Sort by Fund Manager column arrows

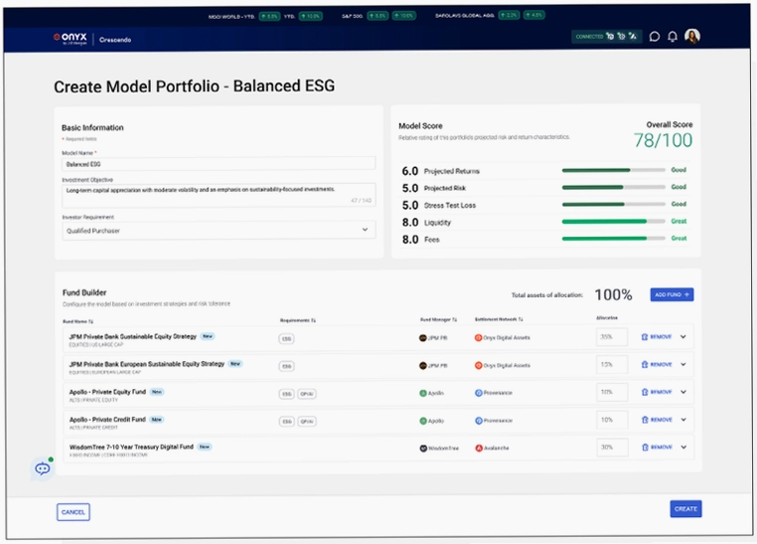coord(454,319)
